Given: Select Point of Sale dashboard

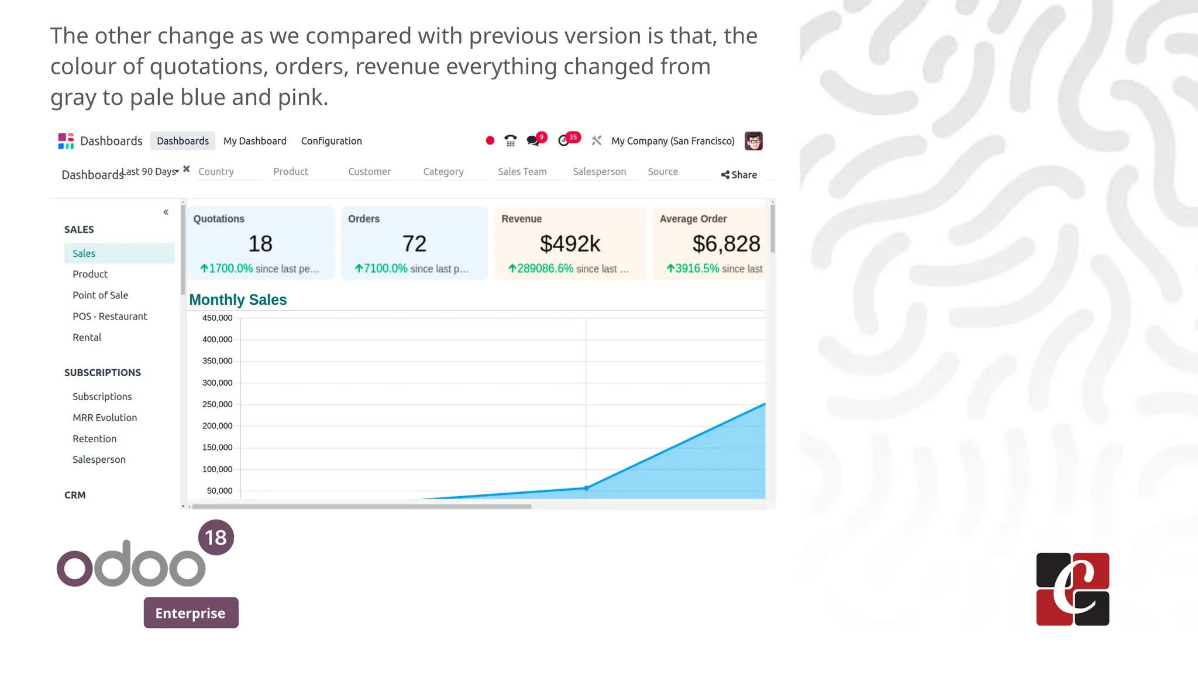Looking at the screenshot, I should pyautogui.click(x=100, y=295).
